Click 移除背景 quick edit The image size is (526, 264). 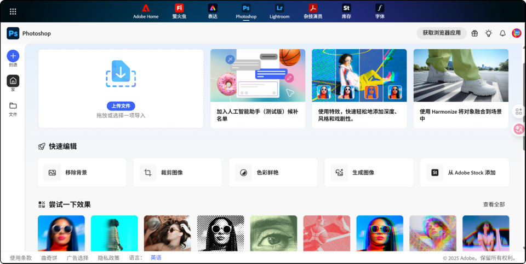pyautogui.click(x=82, y=173)
